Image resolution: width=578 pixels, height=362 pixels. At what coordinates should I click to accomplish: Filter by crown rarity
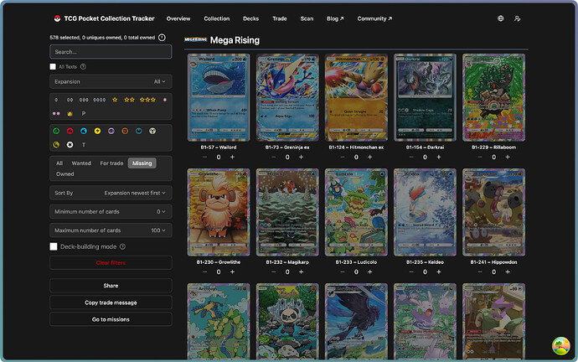(x=70, y=113)
